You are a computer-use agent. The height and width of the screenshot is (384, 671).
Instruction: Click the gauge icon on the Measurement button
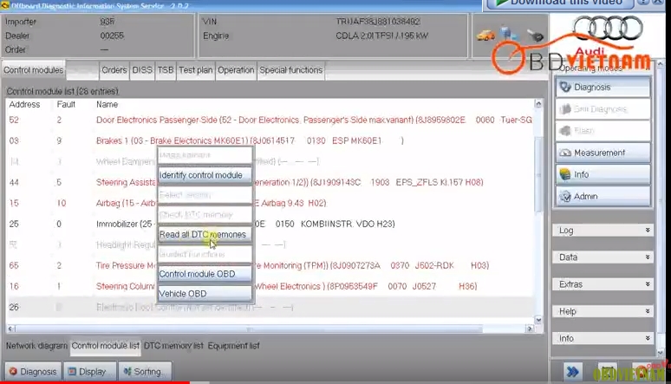[565, 153]
